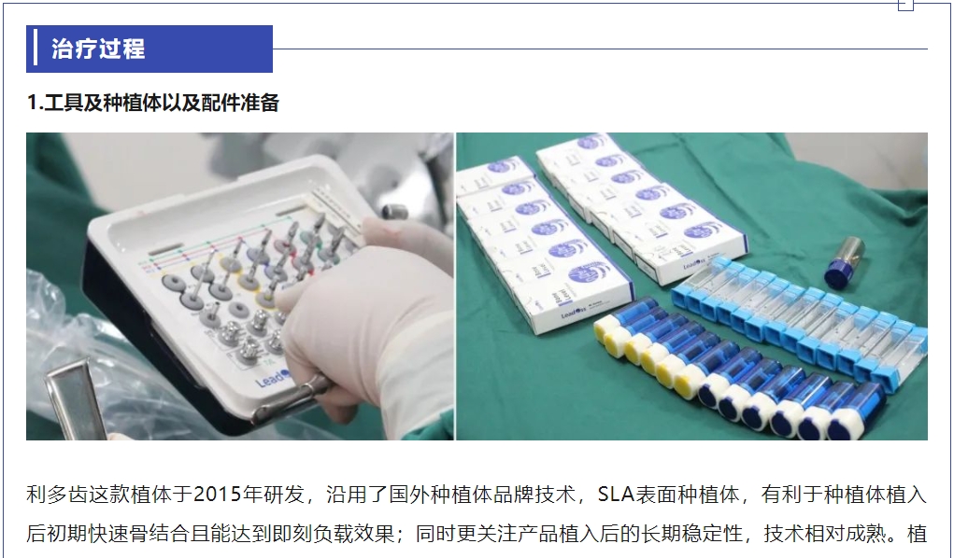Click the text 利多齿这款植体于2015年研发
Screen dimensions: 954x558
[x=165, y=495]
